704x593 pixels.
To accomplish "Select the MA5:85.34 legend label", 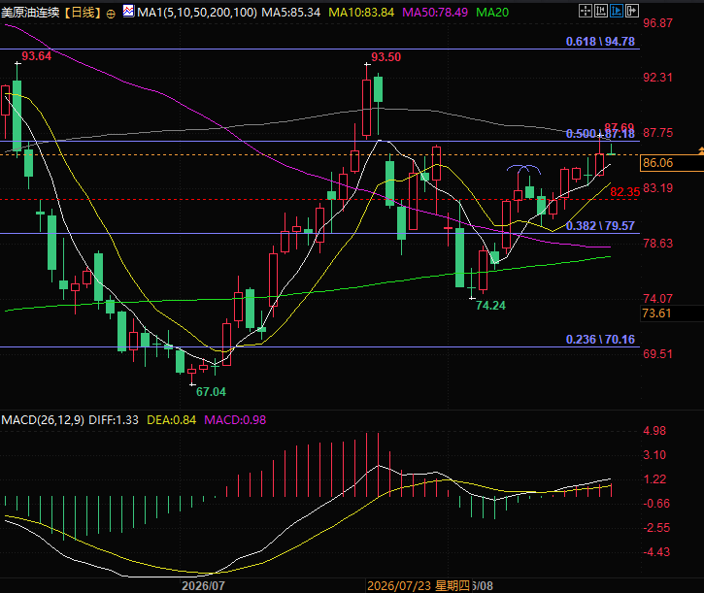I will [x=291, y=12].
